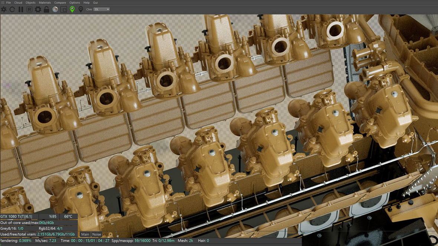Activate the green focus picker pin icon

point(72,9)
